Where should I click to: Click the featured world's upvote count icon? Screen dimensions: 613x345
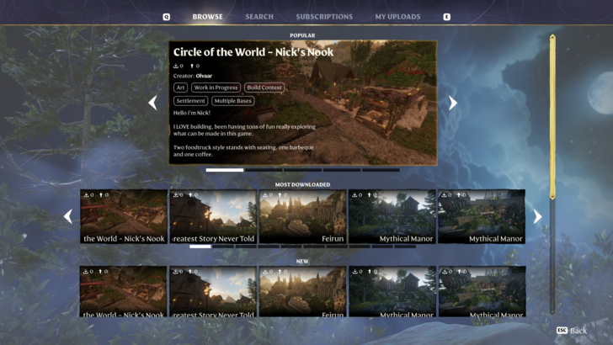click(x=192, y=66)
